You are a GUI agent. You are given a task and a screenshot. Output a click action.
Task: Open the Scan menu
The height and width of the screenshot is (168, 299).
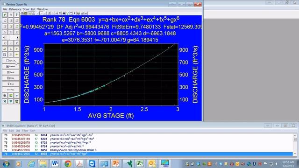pyautogui.click(x=26, y=9)
